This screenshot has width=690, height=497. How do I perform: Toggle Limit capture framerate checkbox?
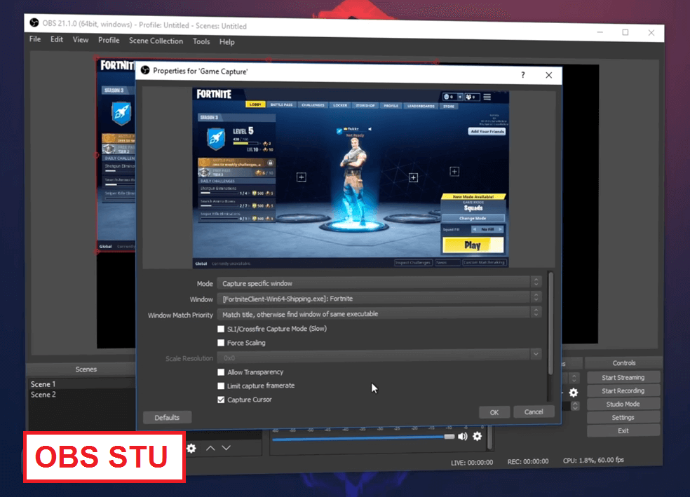(221, 386)
